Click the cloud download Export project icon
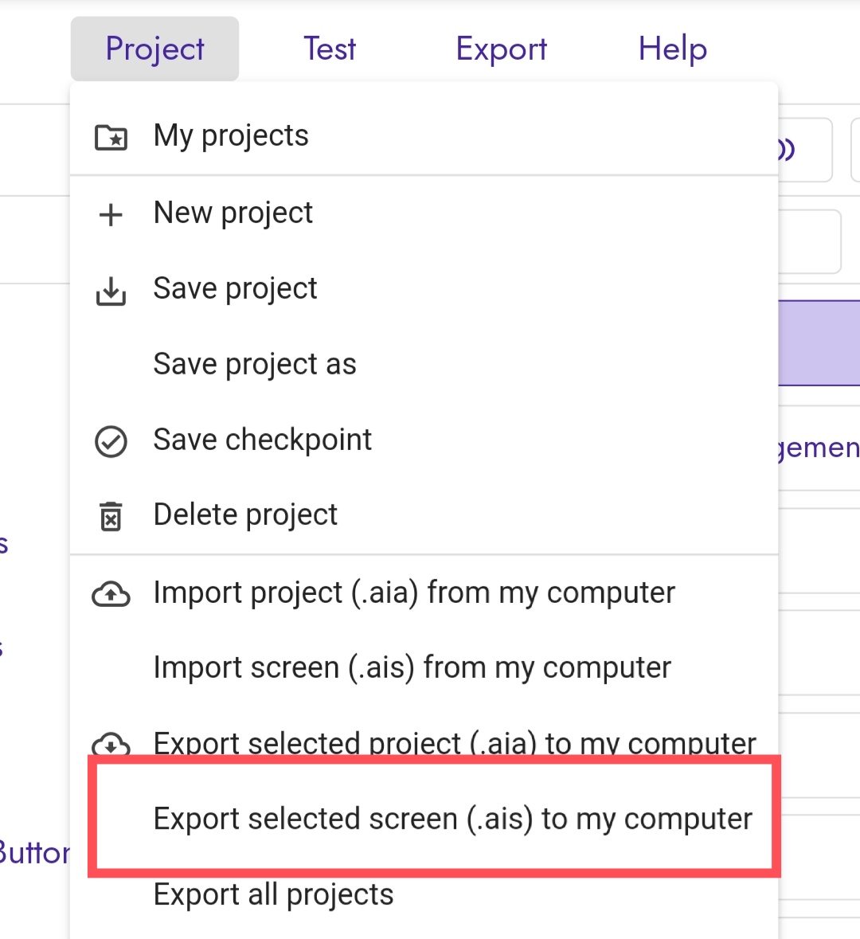 pos(111,744)
